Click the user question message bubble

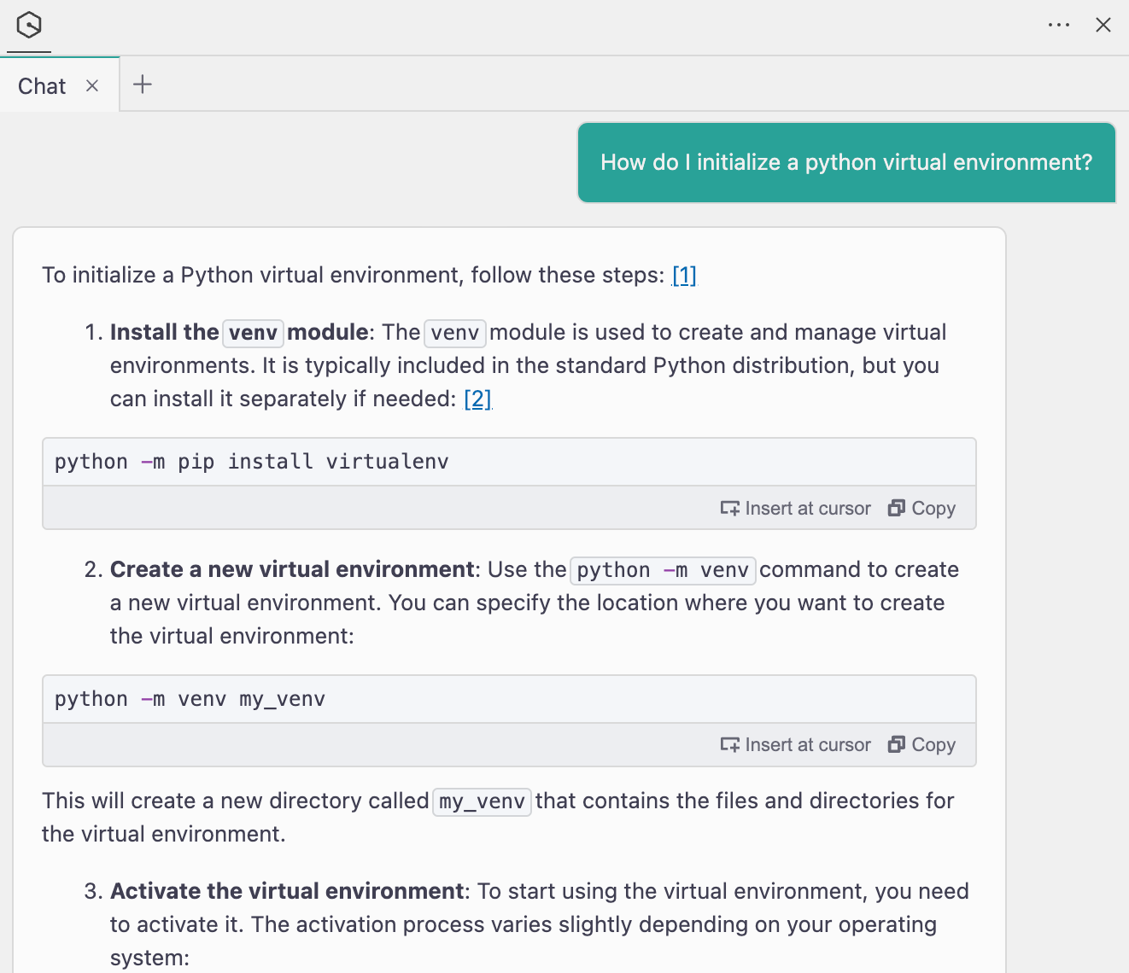[x=846, y=163]
